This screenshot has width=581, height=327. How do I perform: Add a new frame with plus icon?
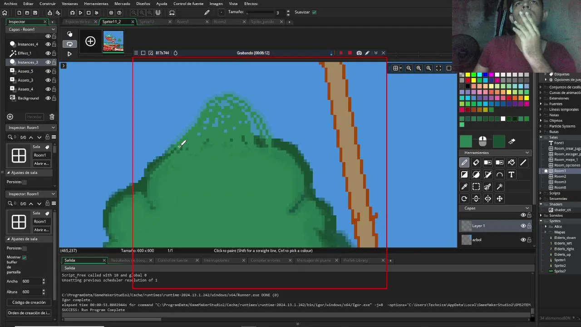[x=90, y=42]
